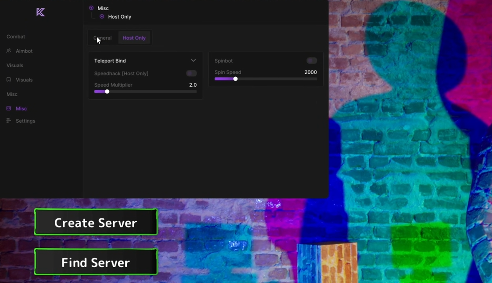Screen dimensions: 492x283
Task: Expand the Teleport Bind dropdown chevron
Action: [193, 61]
